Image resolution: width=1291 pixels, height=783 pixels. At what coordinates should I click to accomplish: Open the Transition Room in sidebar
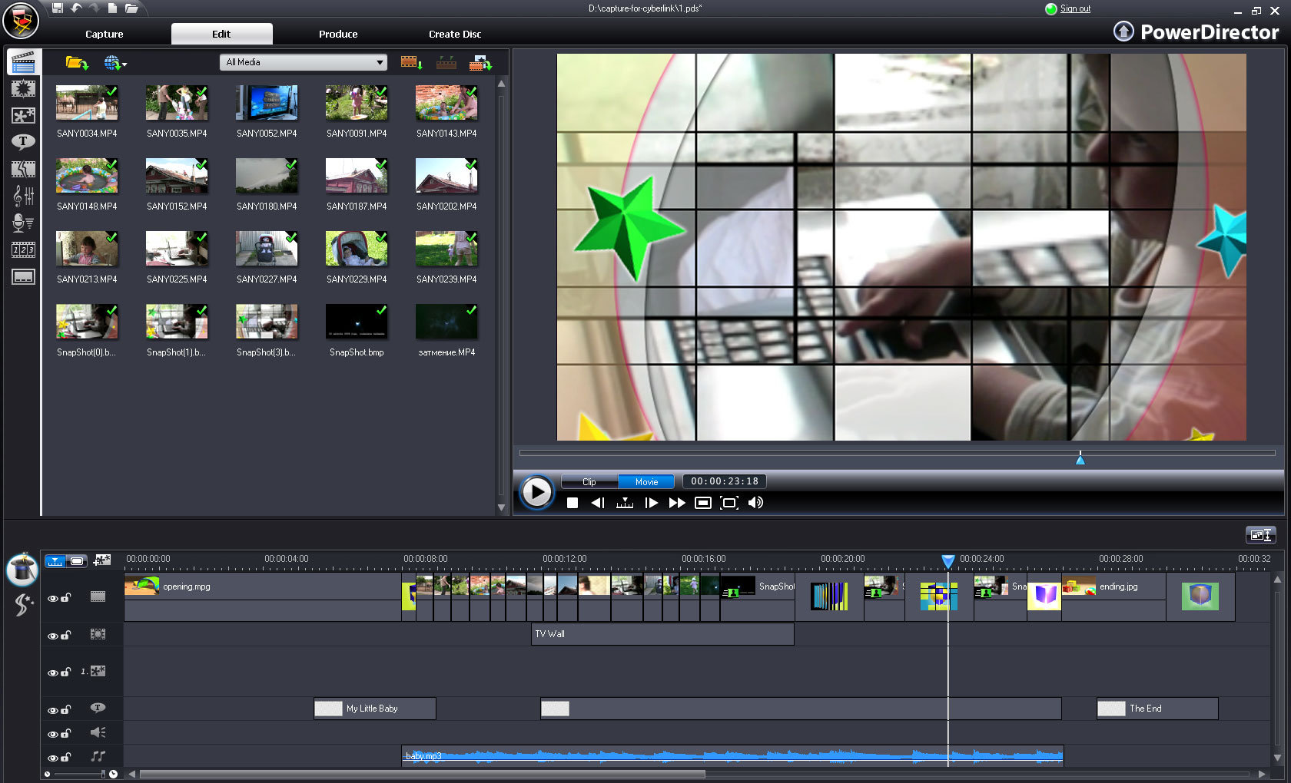(23, 169)
